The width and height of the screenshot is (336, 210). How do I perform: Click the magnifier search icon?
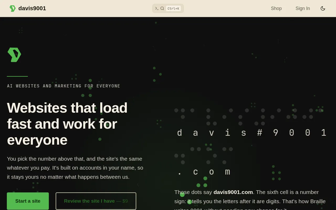(x=162, y=8)
